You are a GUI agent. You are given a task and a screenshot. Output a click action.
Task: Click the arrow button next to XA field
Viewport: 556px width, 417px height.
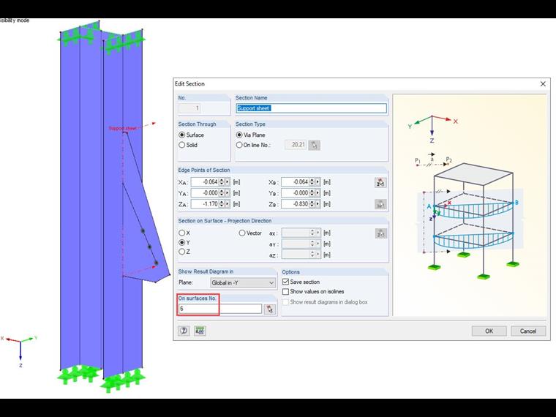click(x=228, y=182)
